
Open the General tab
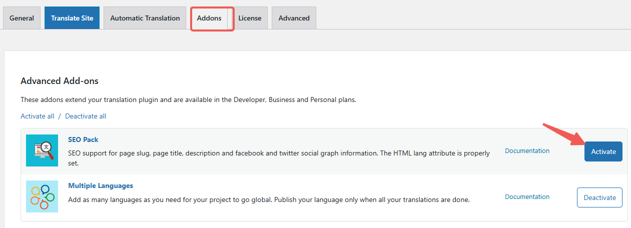[22, 18]
